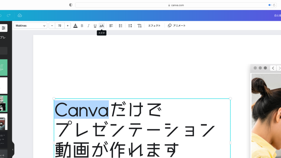Enable uppercase with the aA toggle
Screen dimensions: 281x158
(x=102, y=26)
